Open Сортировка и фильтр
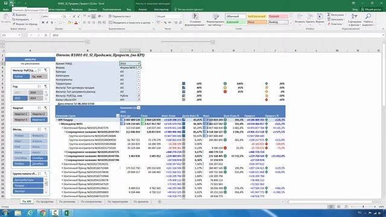386x217 pixels. (x=355, y=20)
